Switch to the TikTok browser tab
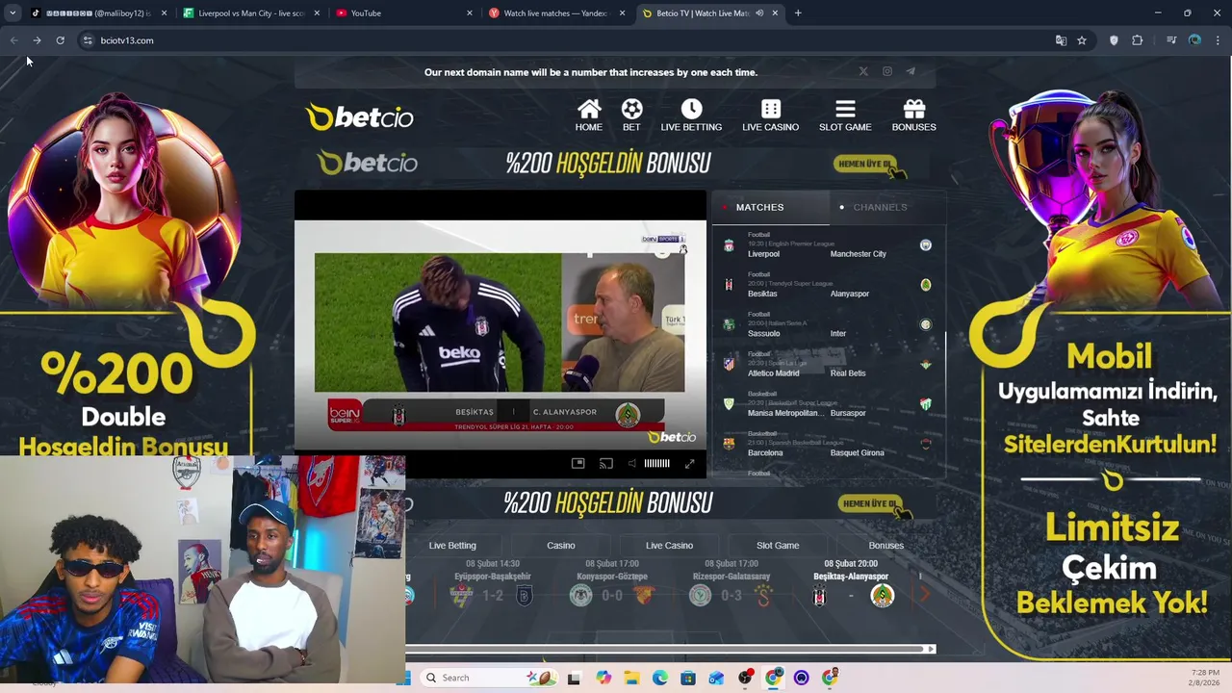The image size is (1232, 693). (x=96, y=13)
